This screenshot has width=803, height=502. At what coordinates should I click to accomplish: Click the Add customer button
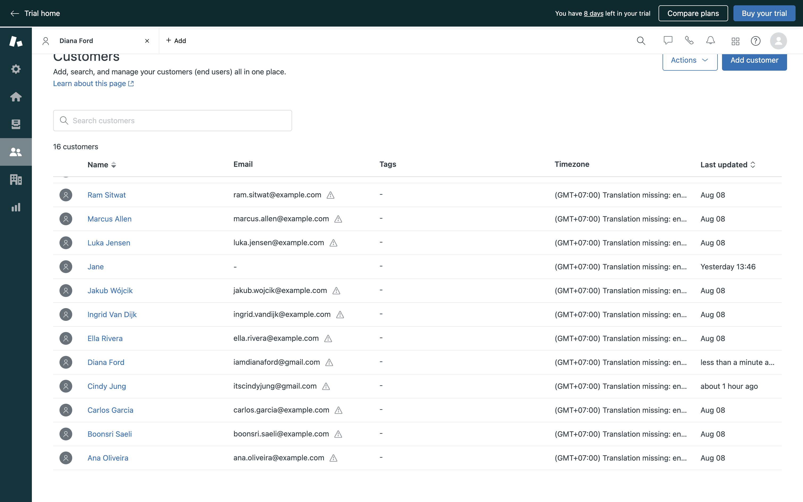[754, 61]
